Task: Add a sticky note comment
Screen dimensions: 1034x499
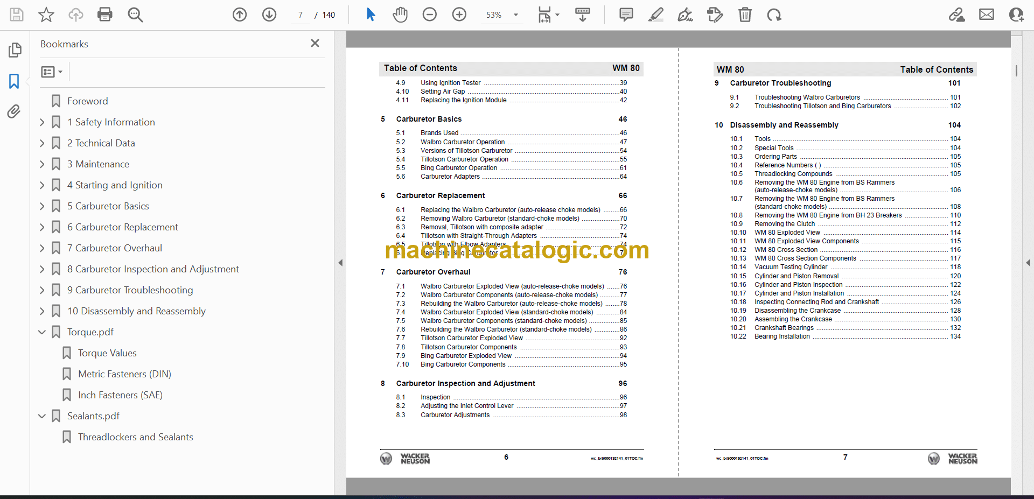Action: [x=626, y=15]
